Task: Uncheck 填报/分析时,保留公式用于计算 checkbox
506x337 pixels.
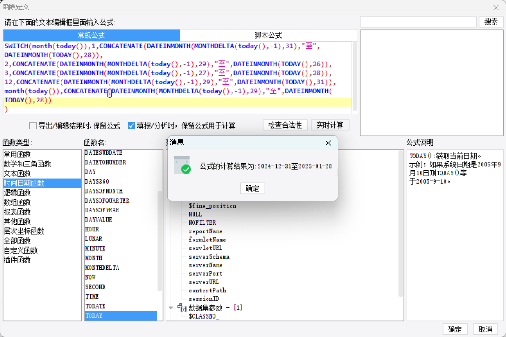Action: pos(131,125)
